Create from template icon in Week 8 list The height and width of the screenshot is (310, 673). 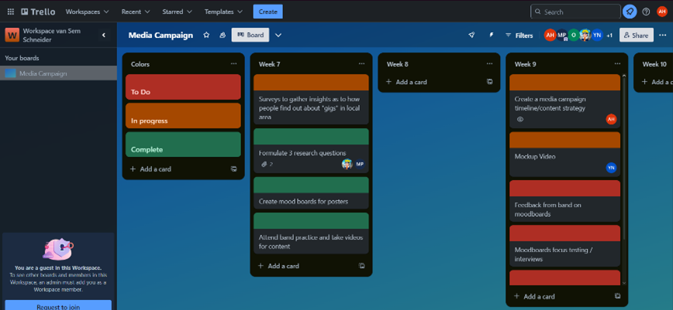[489, 82]
